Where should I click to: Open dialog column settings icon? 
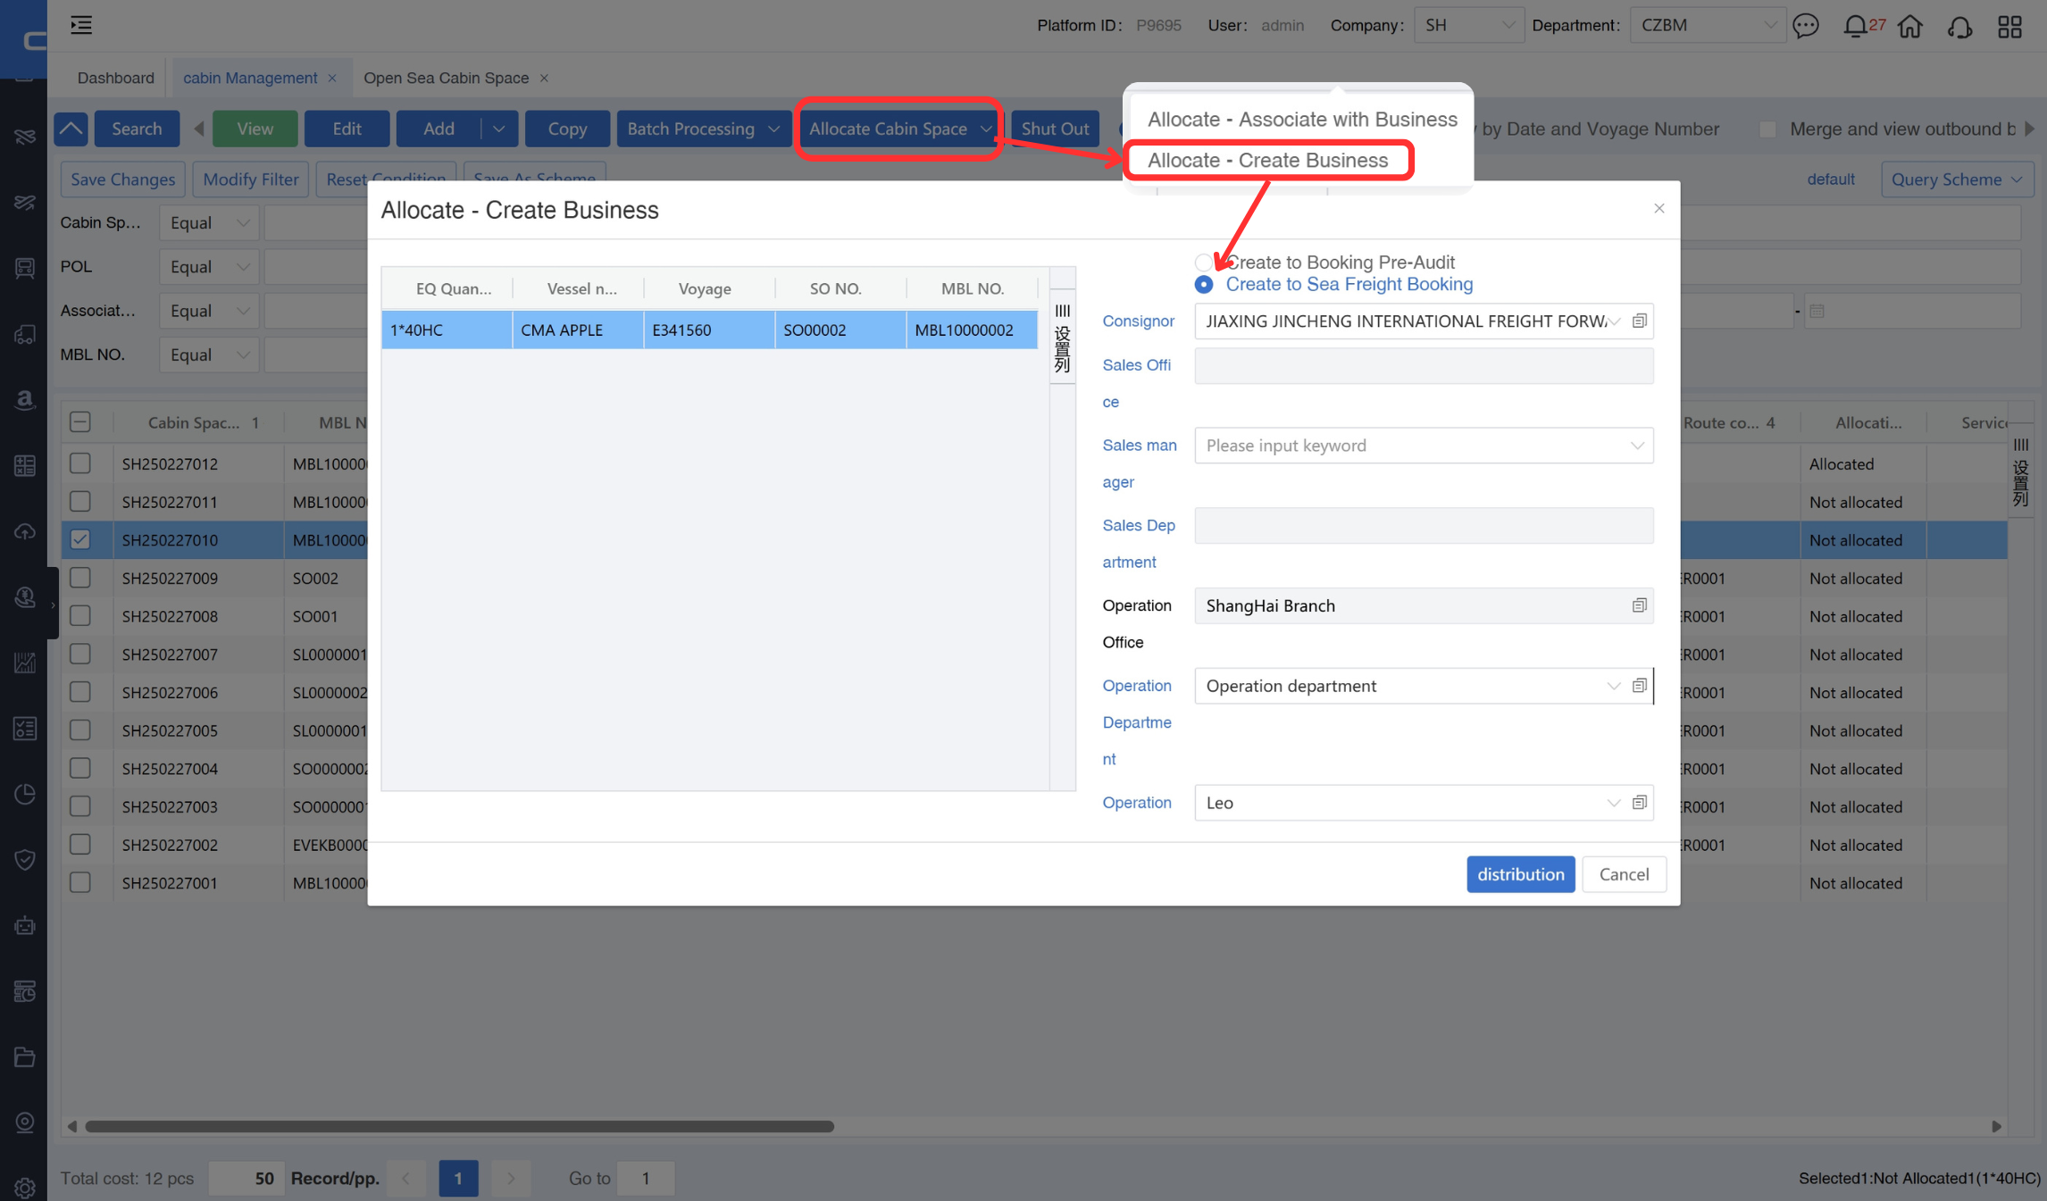point(1062,338)
